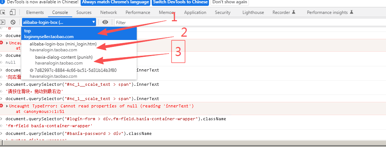Click the error icon beside the Uncaught TypeError line
Viewport: 386px width, 147px height.
[1, 106]
